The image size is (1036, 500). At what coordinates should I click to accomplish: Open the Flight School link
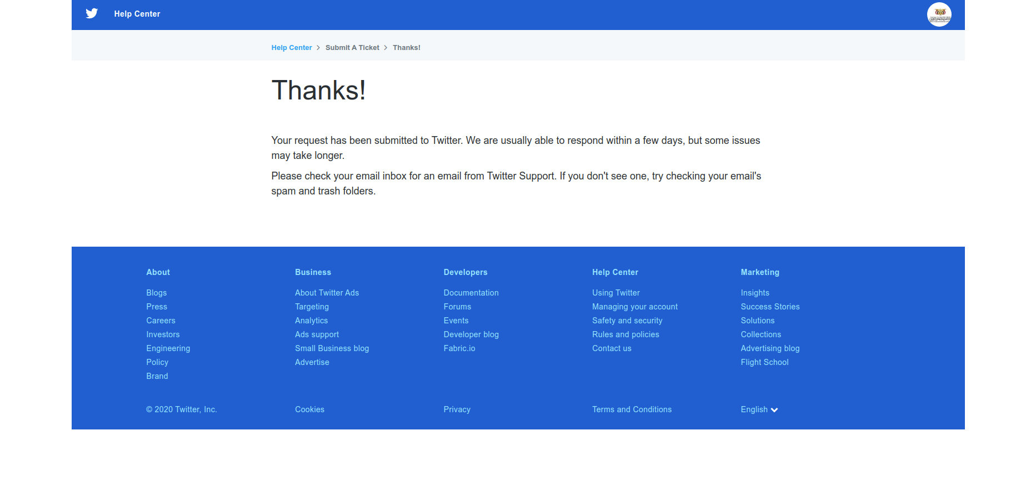tap(764, 362)
